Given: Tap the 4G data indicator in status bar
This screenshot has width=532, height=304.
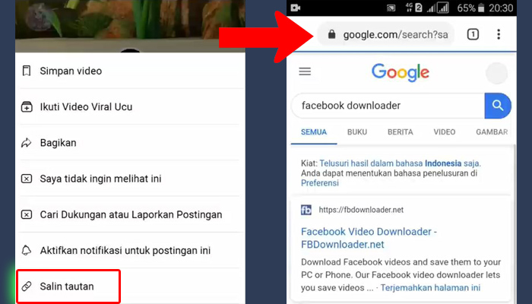Looking at the screenshot, I should coord(409,8).
